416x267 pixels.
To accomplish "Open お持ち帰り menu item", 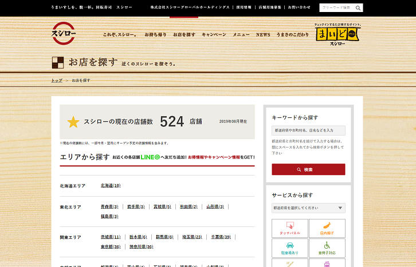I will point(155,35).
